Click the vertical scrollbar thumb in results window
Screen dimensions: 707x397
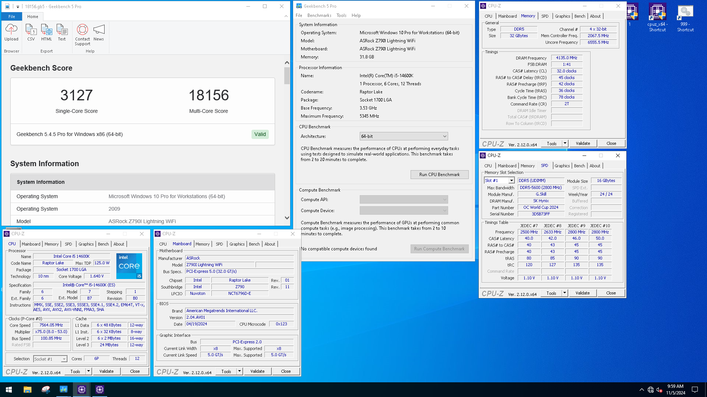287,75
